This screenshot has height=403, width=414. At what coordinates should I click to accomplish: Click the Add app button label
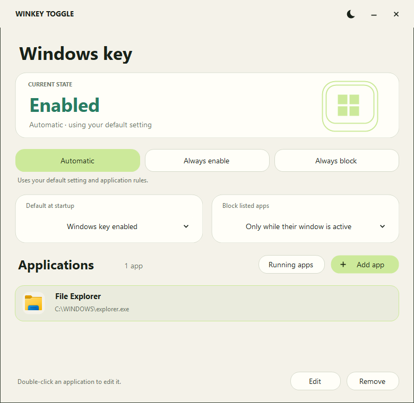coord(370,265)
